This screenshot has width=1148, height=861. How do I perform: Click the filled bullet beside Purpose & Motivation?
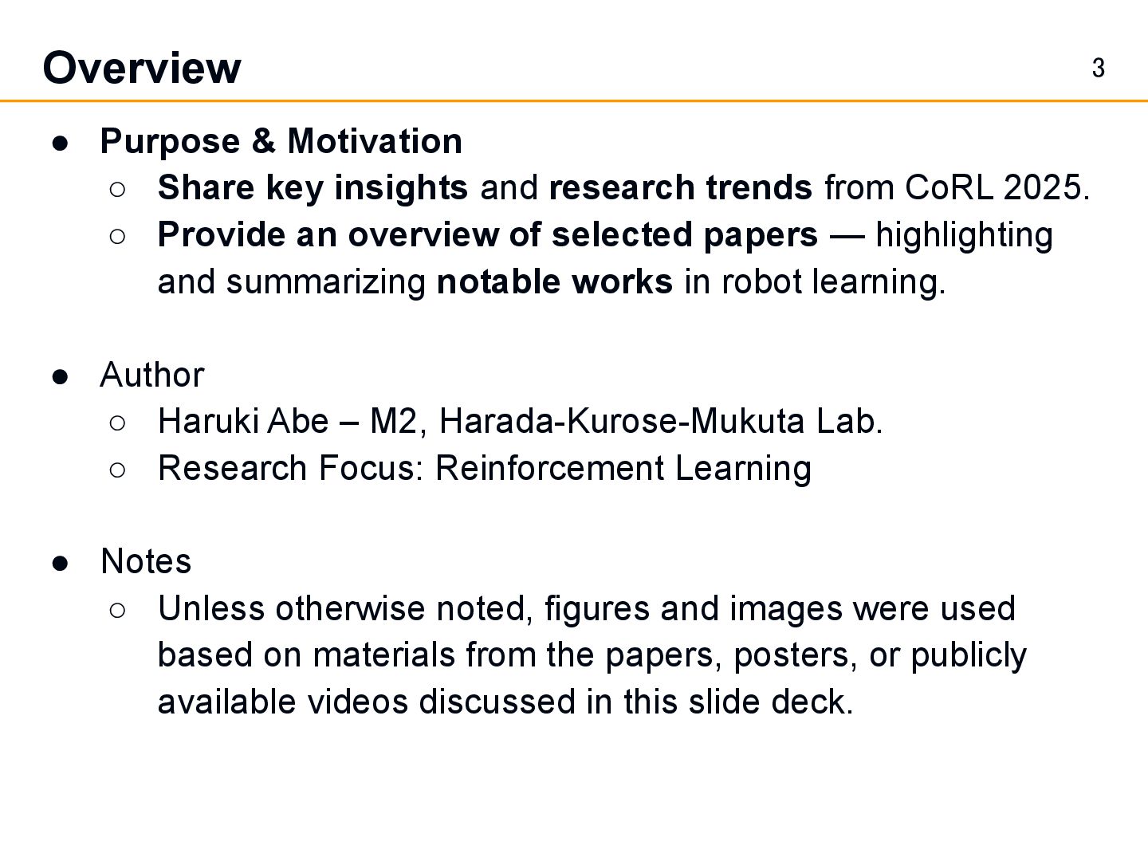pyautogui.click(x=61, y=143)
